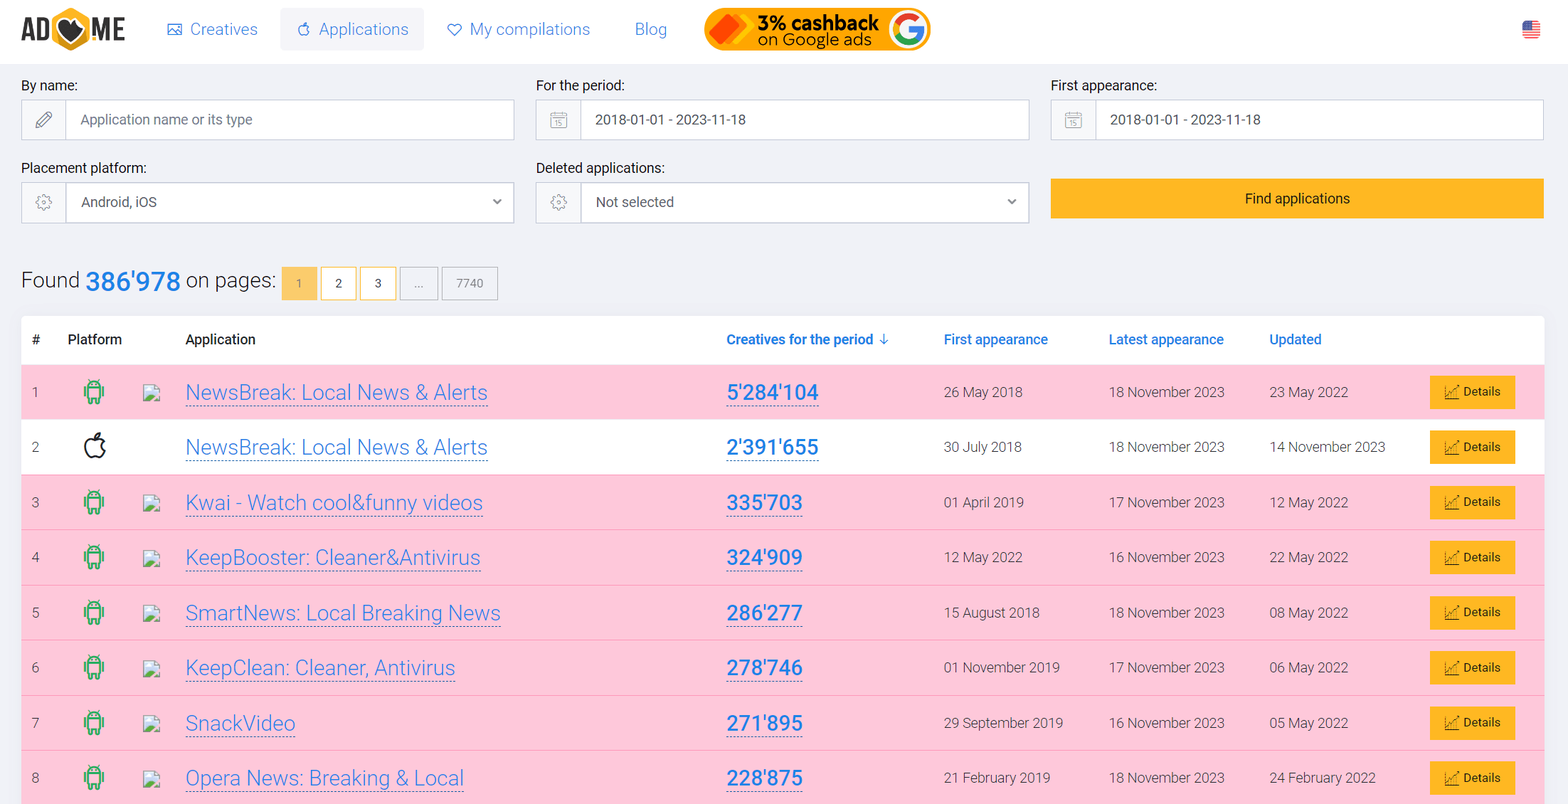
Task: Sort by First appearance column
Action: pyautogui.click(x=995, y=339)
